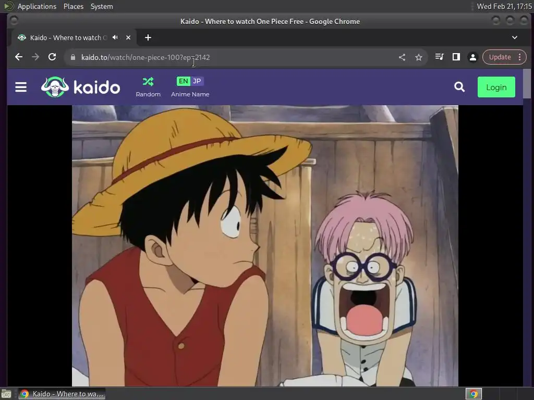
Task: Open the System menu
Action: [x=102, y=6]
